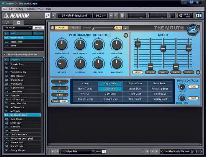Toggle the FX mixer channel button
Screen dimensions: 206x157
tap(189, 72)
